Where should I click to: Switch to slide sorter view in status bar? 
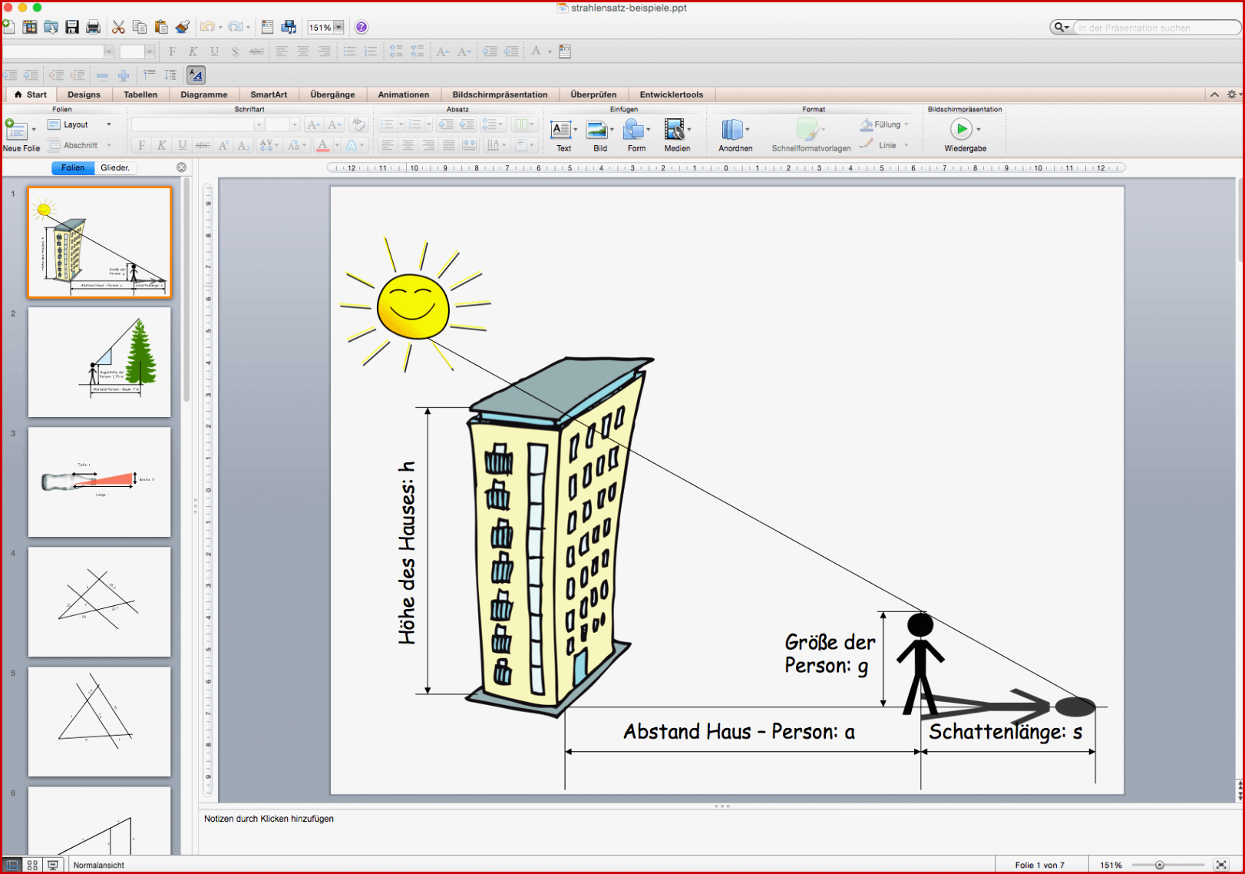pos(32,865)
